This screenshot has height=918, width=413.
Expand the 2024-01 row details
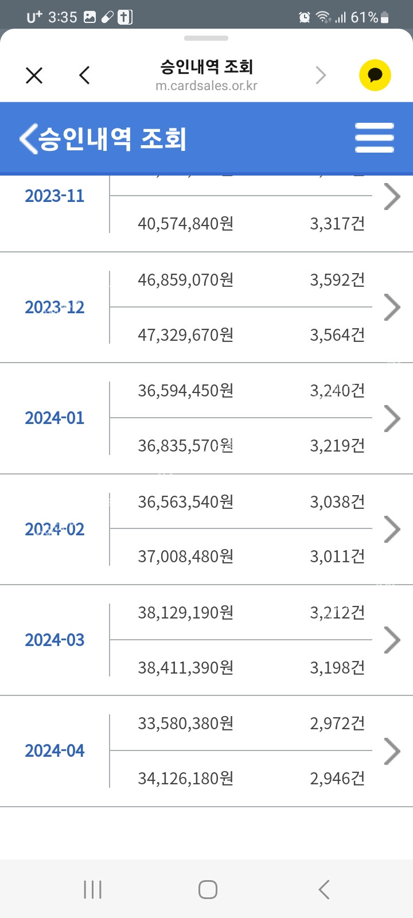[x=392, y=418]
